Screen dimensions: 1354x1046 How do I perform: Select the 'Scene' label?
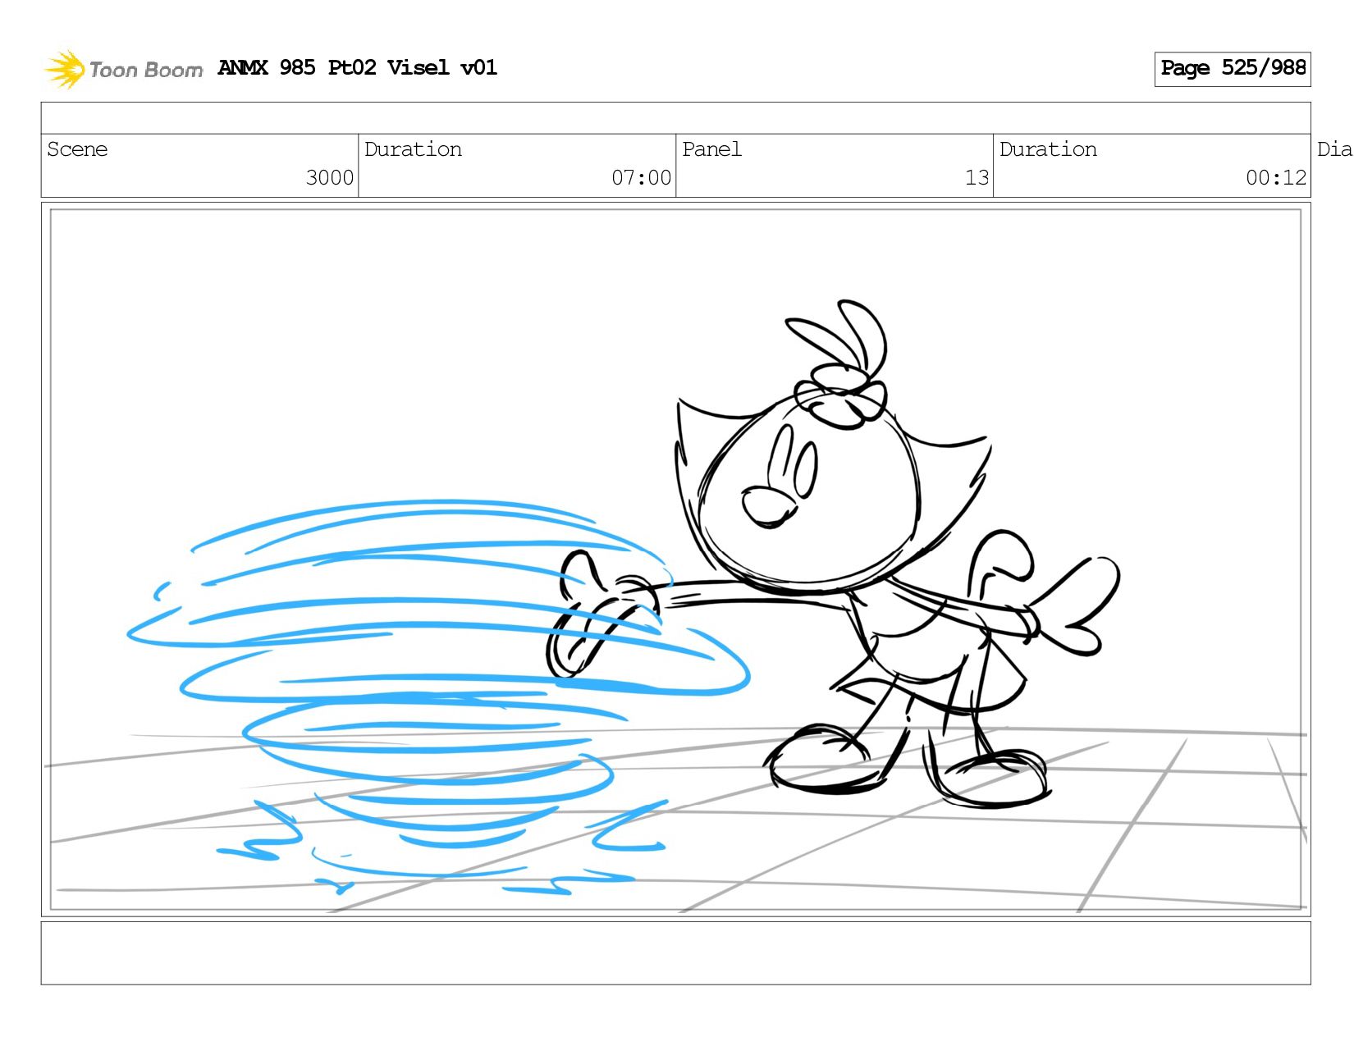pyautogui.click(x=77, y=149)
